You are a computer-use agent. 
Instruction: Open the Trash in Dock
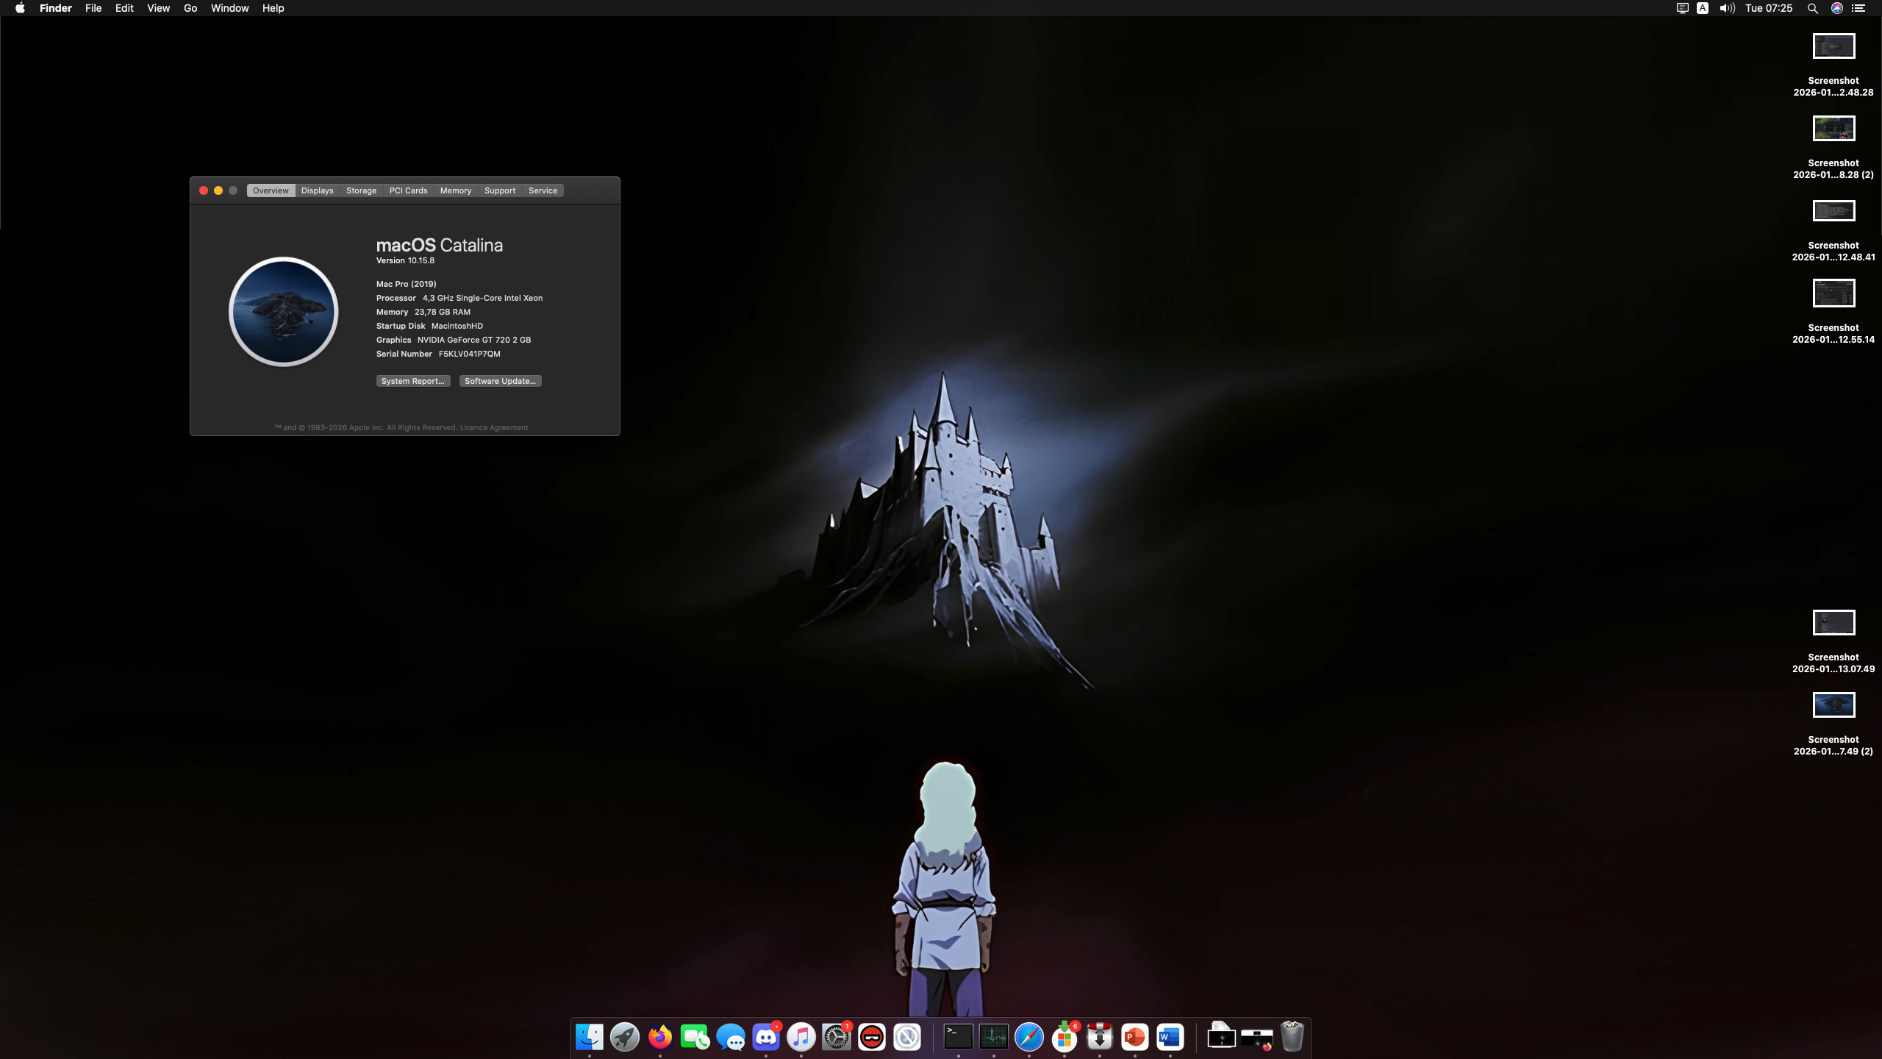(x=1292, y=1037)
